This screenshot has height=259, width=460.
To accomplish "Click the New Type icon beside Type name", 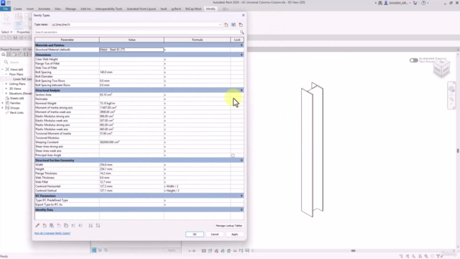I will click(226, 24).
